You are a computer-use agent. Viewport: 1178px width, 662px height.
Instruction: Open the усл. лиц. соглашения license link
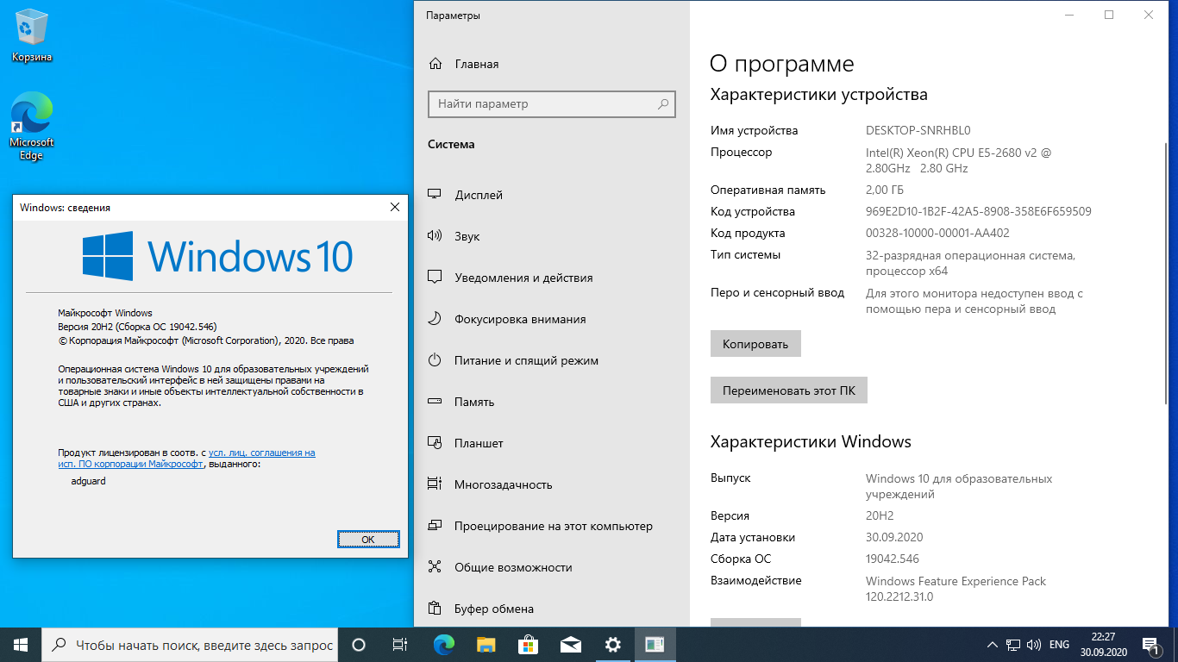tap(262, 453)
